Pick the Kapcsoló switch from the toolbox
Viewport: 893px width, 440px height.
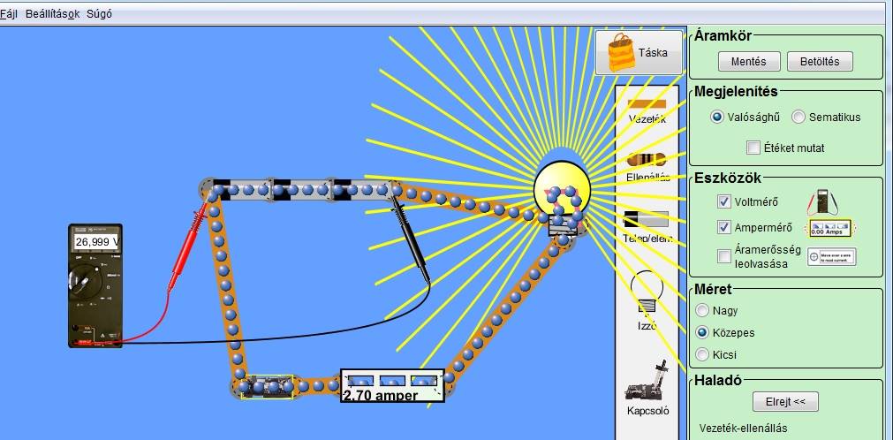[x=648, y=390]
